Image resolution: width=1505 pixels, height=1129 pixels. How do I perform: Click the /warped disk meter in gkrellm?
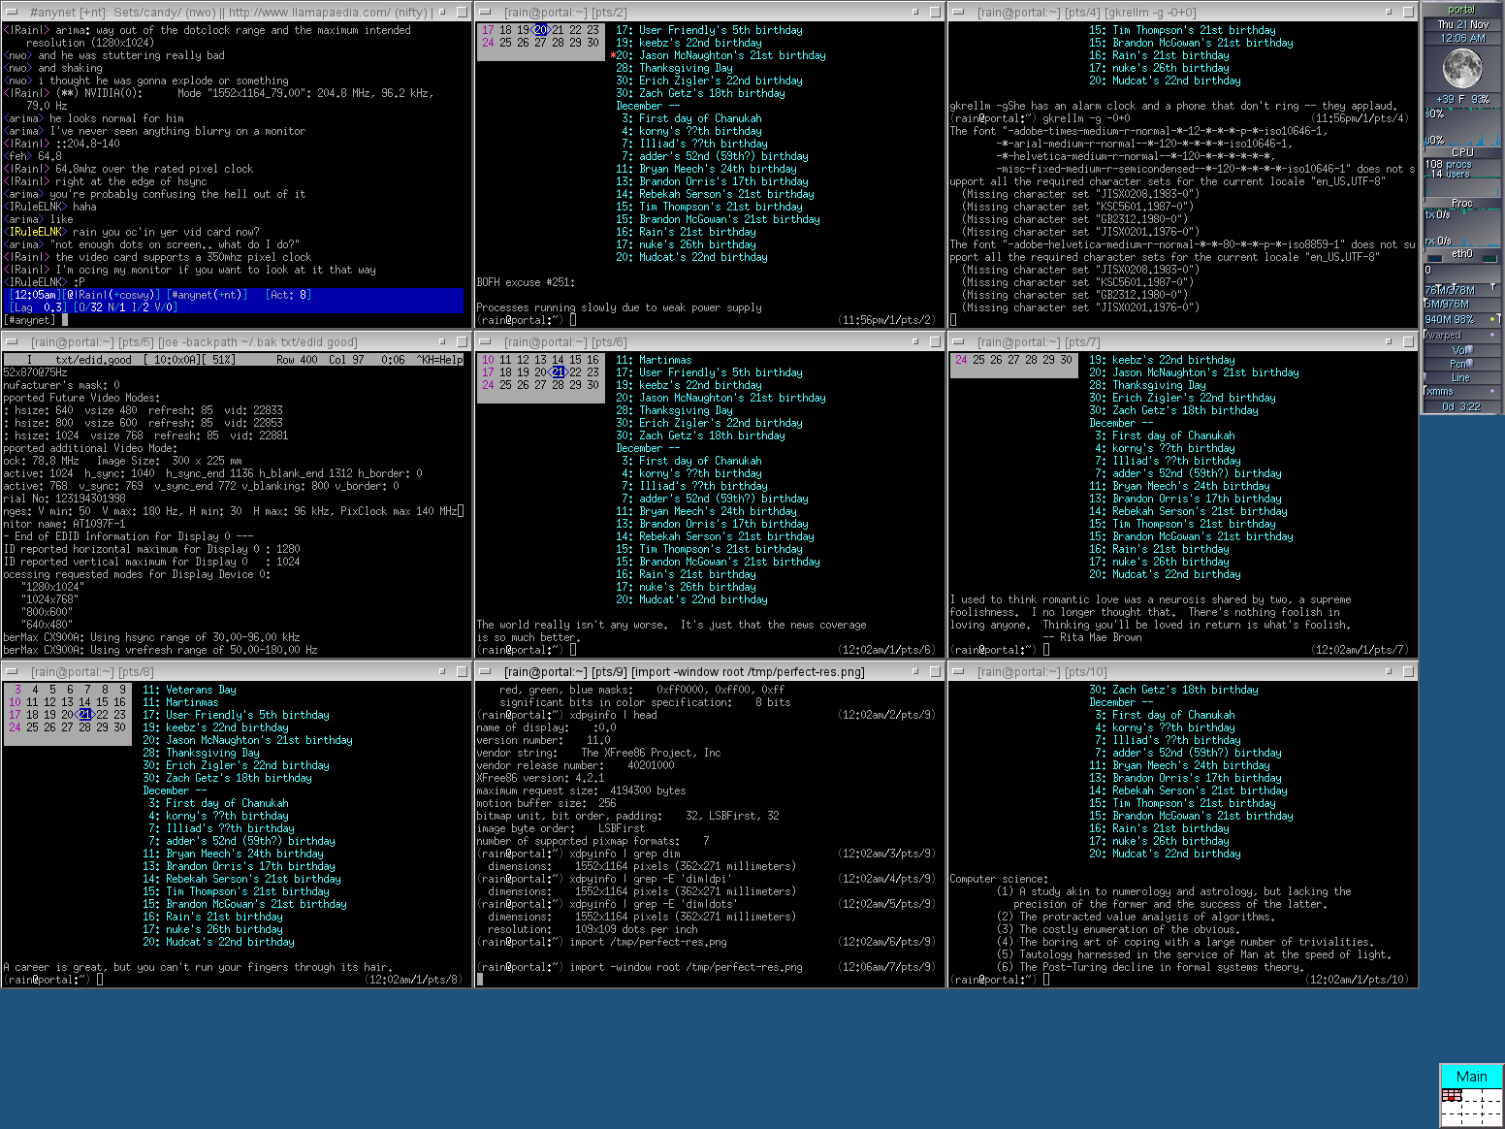click(x=1461, y=335)
